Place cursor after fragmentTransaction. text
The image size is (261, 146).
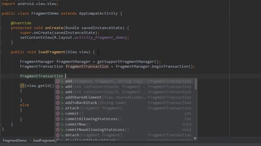(x=66, y=76)
